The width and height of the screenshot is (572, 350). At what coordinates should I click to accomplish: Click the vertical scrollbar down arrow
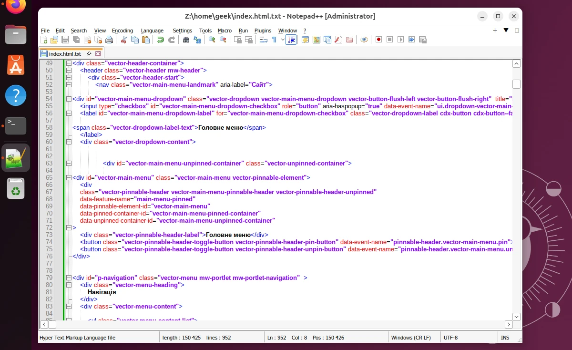(x=516, y=317)
